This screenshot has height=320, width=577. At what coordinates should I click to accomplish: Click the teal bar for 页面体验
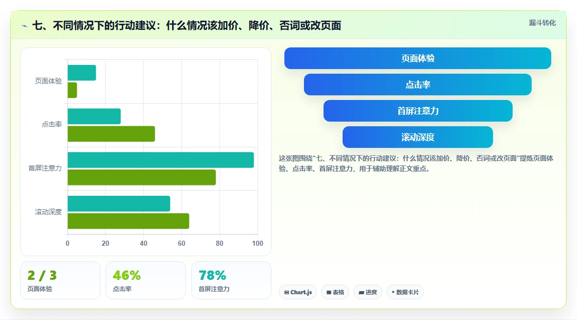(82, 73)
